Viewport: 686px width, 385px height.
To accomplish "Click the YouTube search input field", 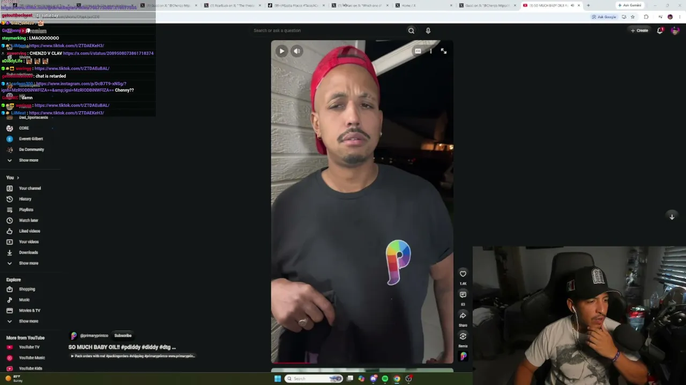I will [327, 30].
